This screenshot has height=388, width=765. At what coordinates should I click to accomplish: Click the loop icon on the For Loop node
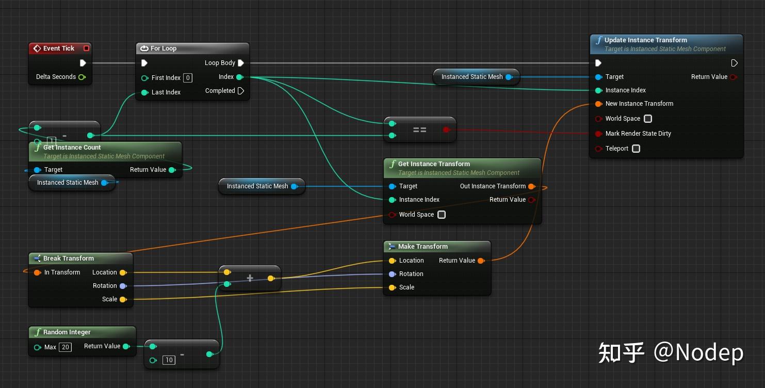144,48
